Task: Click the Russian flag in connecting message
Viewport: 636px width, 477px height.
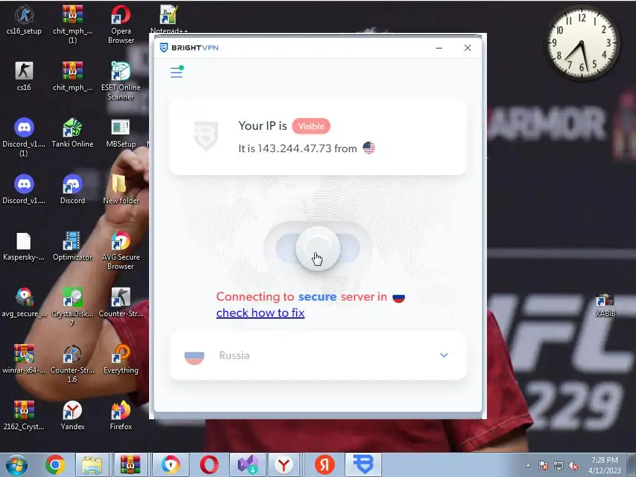Action: point(399,298)
